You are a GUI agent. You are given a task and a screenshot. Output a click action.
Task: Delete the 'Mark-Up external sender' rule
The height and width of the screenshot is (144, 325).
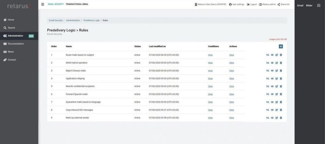pos(281,118)
